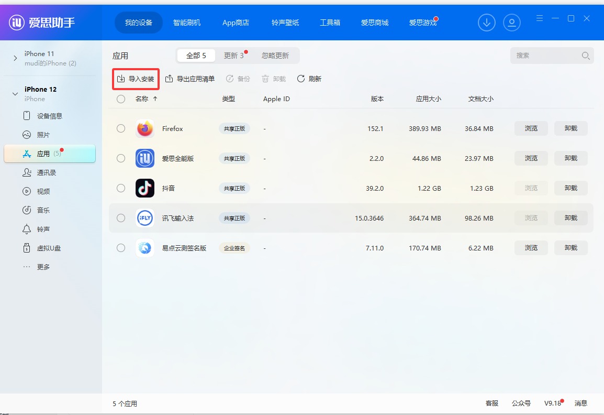The height and width of the screenshot is (415, 604).
Task: Click the 爱思助手 logo icon
Action: tap(17, 23)
